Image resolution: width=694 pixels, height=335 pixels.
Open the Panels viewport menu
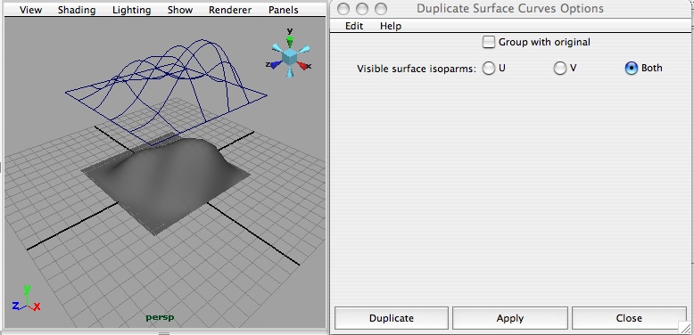(284, 10)
